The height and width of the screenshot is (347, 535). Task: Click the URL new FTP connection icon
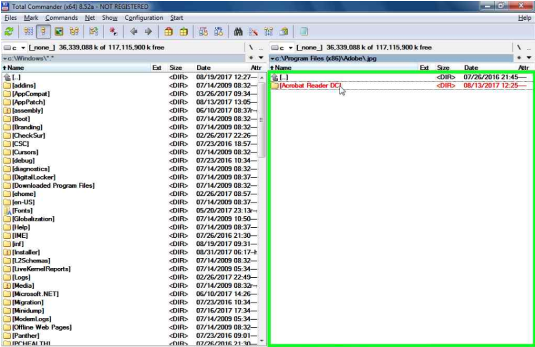pos(218,32)
